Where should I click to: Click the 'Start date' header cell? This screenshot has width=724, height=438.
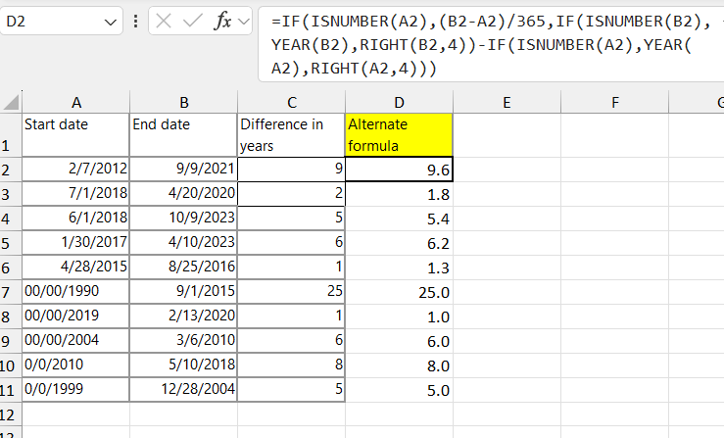coord(75,135)
